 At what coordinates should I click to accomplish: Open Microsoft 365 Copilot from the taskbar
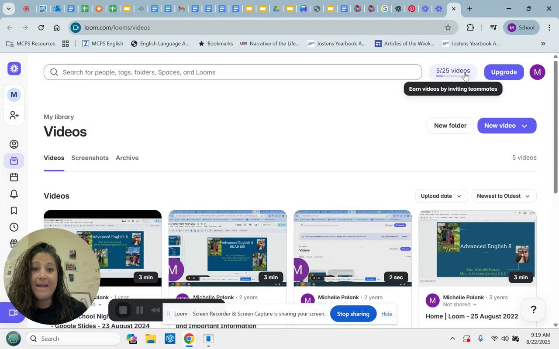(131, 339)
